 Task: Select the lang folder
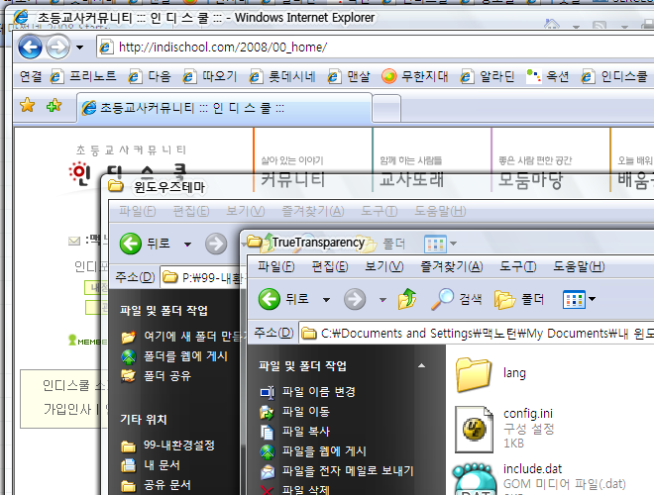click(490, 374)
